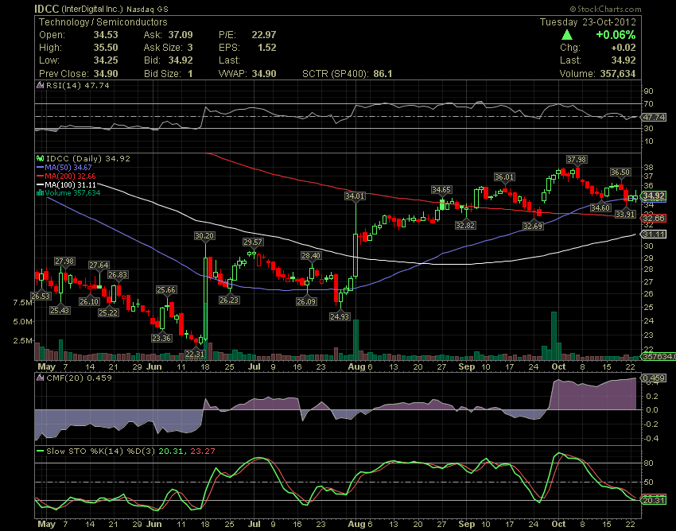Screen dimensions: 676x531
Task: Click the 0.459 CMF axis tag
Action: click(654, 378)
